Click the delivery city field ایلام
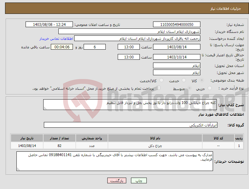This screenshot has height=189, width=249. [x=177, y=73]
